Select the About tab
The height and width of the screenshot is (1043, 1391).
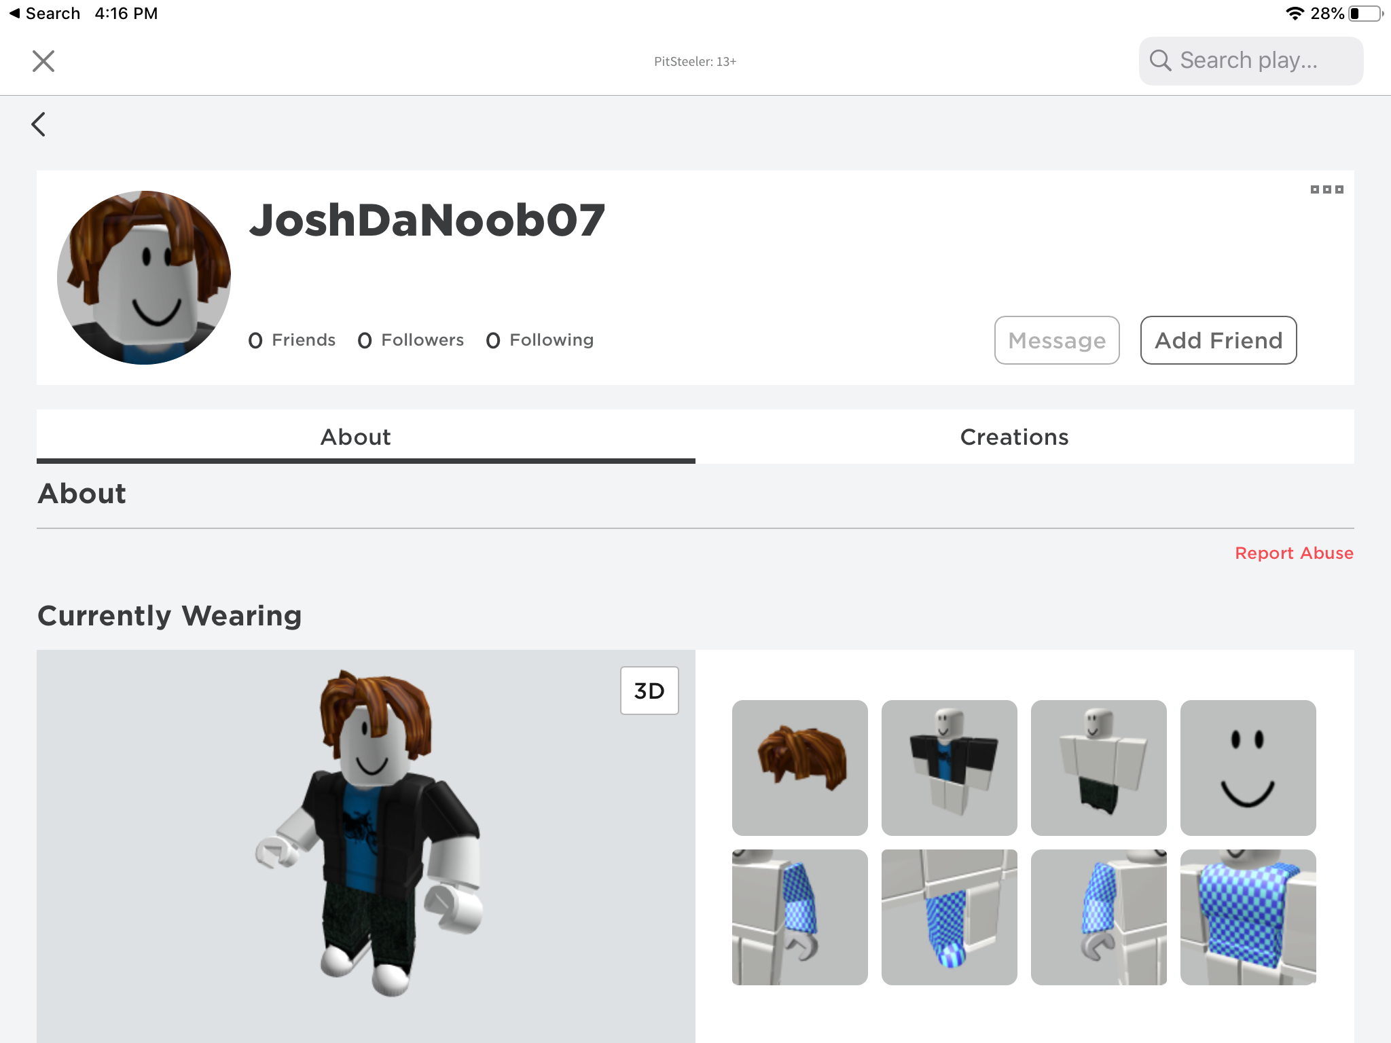(356, 437)
